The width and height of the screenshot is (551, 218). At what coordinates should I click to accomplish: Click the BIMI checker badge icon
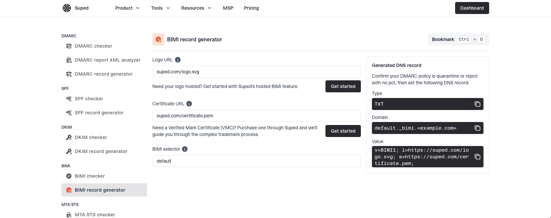click(x=69, y=176)
